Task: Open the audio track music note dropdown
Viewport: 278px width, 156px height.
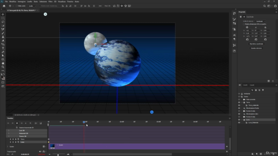Action: click(44, 152)
